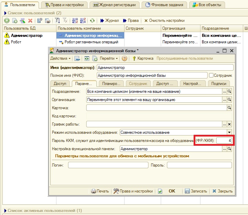This screenshot has width=248, height=215.
Task: Switch to Права и настройки tab
Action: pyautogui.click(x=64, y=5)
